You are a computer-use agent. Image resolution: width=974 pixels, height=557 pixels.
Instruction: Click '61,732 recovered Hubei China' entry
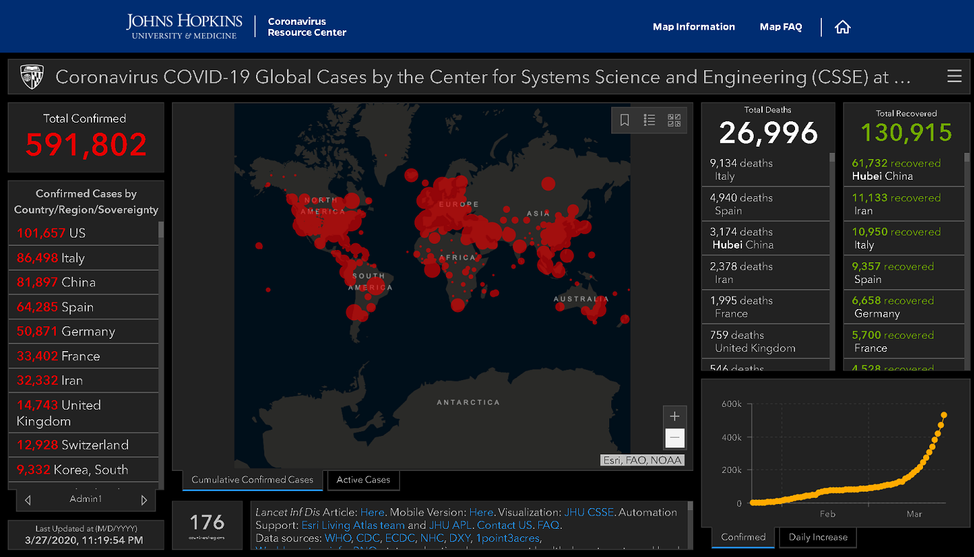(x=904, y=169)
